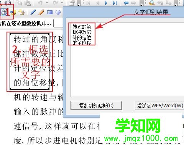Select the blue pen line tool
184x145 pixels.
pos(33,12)
